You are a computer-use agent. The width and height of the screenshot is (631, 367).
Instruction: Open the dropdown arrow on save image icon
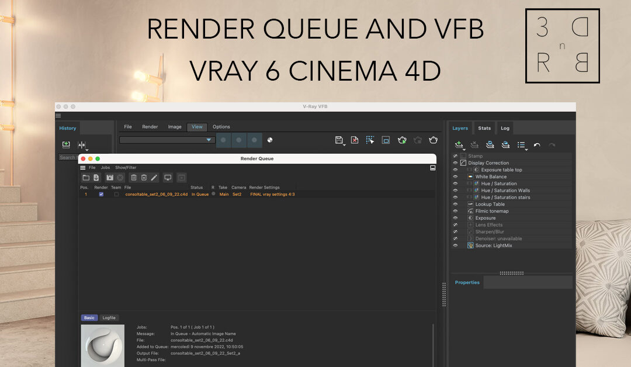coord(345,145)
